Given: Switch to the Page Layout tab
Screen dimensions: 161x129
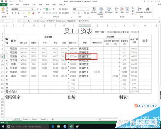Looking at the screenshot, I should coord(26,5).
